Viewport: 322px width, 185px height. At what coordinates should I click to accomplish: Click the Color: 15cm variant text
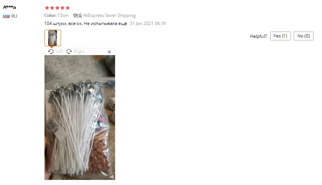tap(56, 15)
